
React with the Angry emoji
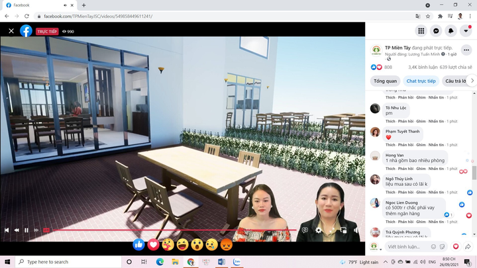pos(227,245)
